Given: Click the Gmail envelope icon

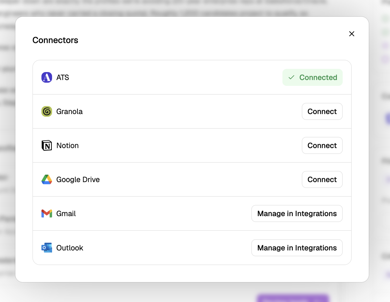Looking at the screenshot, I should tap(47, 213).
